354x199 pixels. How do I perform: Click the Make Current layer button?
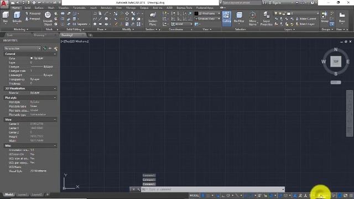pos(306,19)
